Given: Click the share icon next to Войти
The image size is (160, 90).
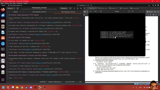Looking at the screenshot, I should click(x=155, y=12).
